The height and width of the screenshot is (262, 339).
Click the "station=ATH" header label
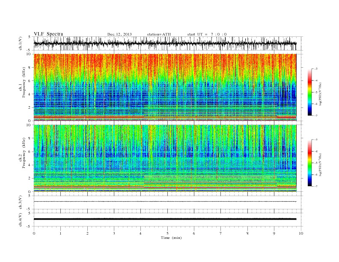click(159, 34)
